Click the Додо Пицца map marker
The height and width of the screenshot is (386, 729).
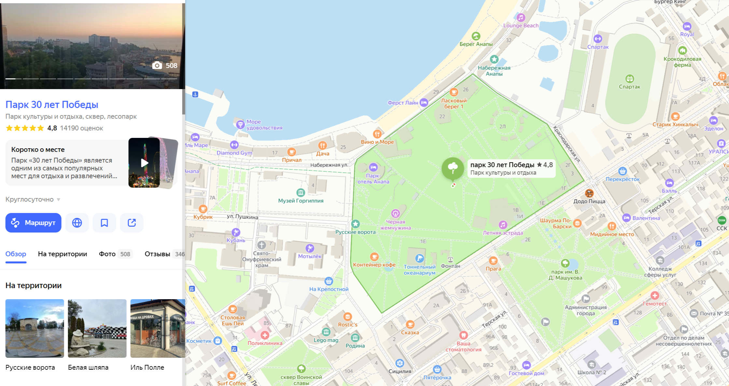(x=589, y=193)
